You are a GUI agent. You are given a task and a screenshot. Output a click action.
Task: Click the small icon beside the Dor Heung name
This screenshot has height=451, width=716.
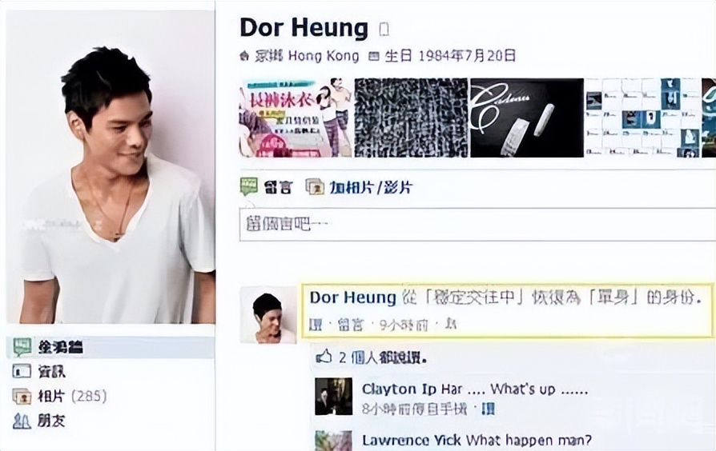(384, 30)
